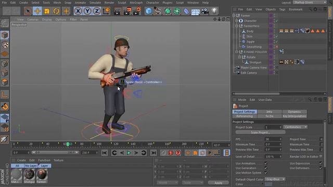Open the spline pen tool icon
333x187 pixels.
point(158,11)
